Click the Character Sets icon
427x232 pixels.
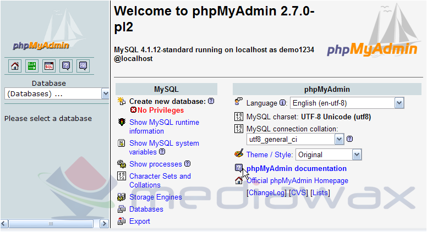tap(122, 176)
